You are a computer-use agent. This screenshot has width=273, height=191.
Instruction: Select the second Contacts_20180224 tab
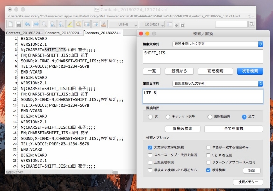click(x=63, y=33)
